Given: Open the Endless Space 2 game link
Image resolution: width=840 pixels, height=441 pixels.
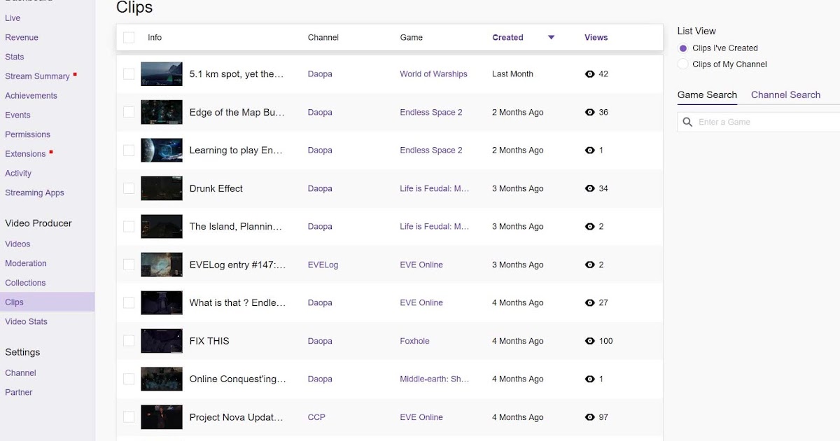Looking at the screenshot, I should click(431, 112).
